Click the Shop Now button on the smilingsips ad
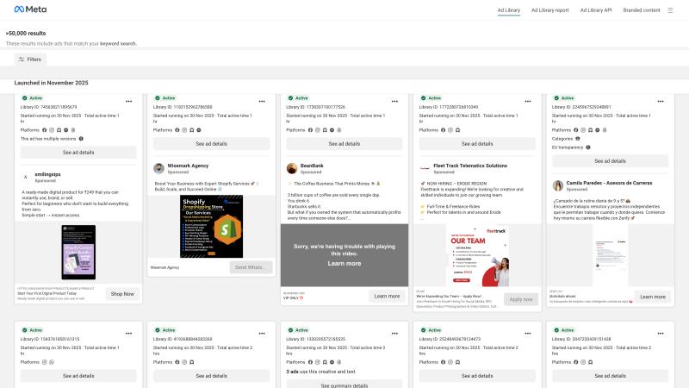Image resolution: width=689 pixels, height=388 pixels. 122,294
